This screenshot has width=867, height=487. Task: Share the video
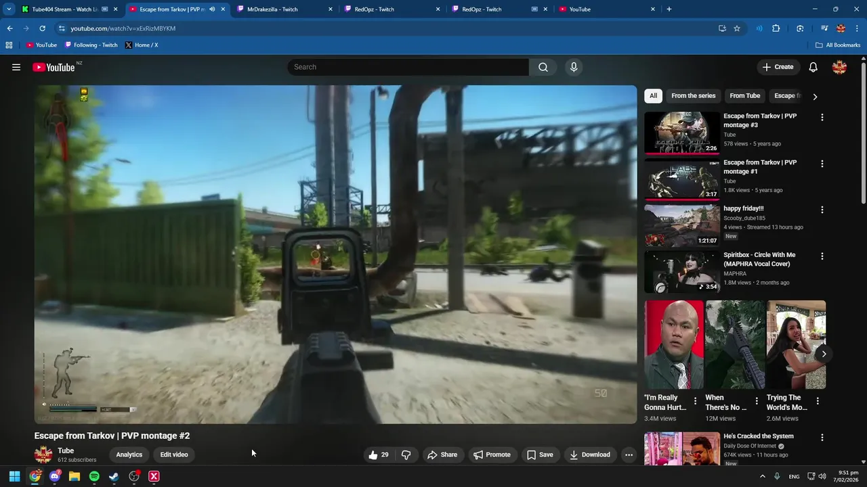coord(442,455)
